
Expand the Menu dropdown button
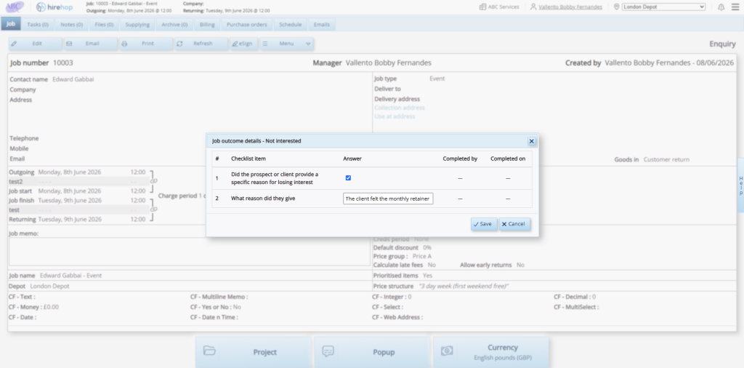286,44
